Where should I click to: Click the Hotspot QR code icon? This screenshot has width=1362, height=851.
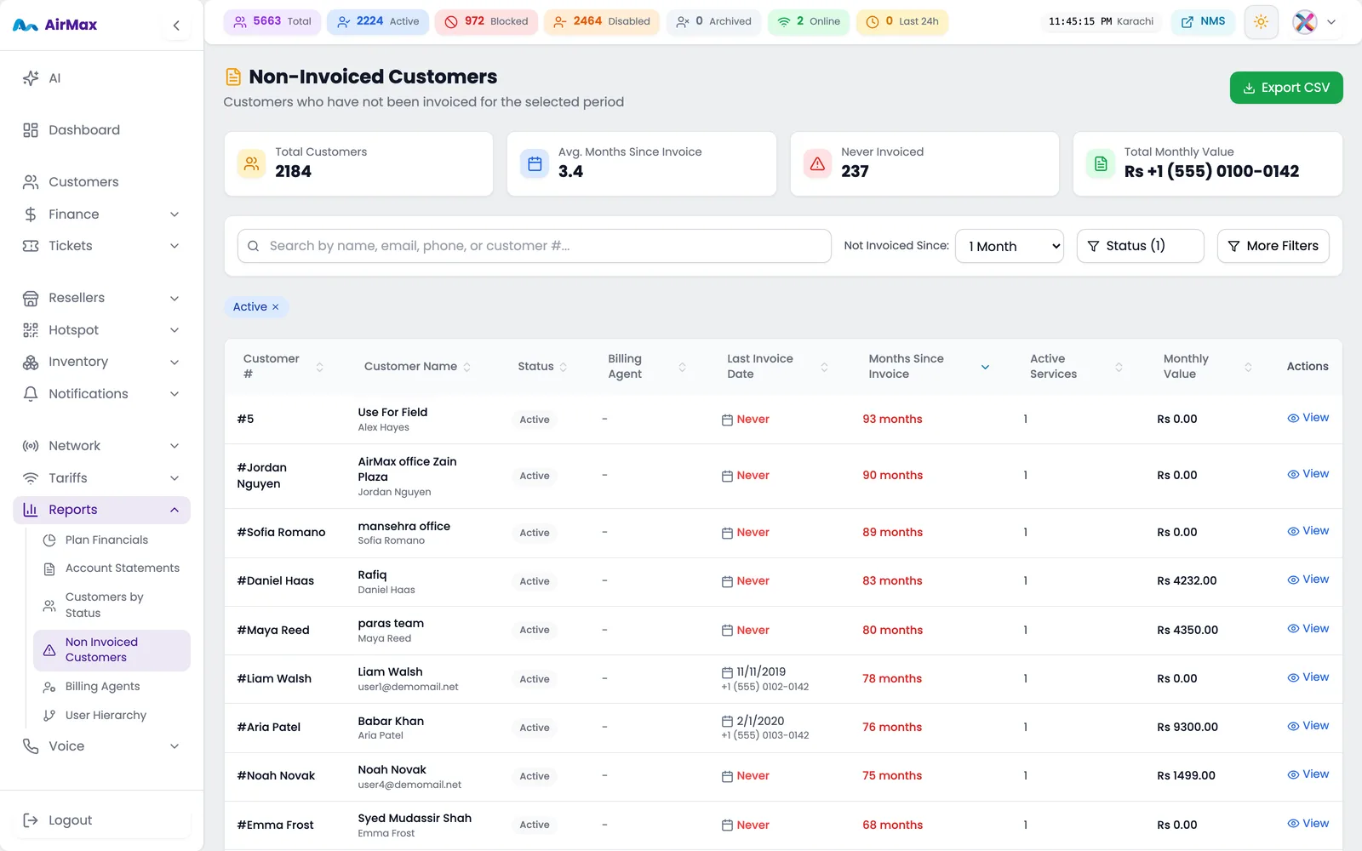coord(31,330)
